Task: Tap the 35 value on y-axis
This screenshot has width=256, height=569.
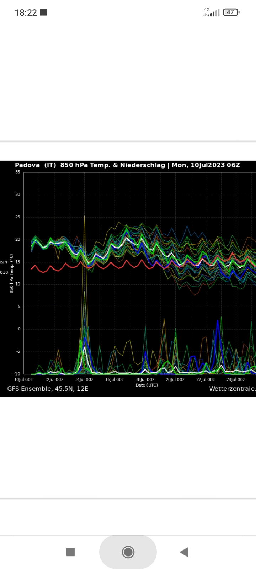Action: tap(18, 172)
